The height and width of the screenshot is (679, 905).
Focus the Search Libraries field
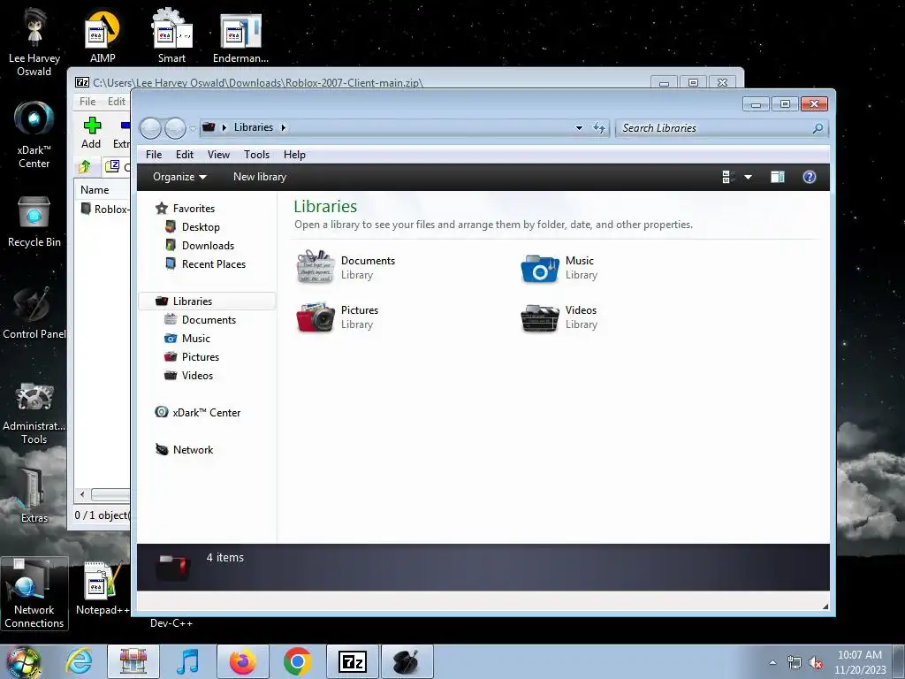[722, 128]
